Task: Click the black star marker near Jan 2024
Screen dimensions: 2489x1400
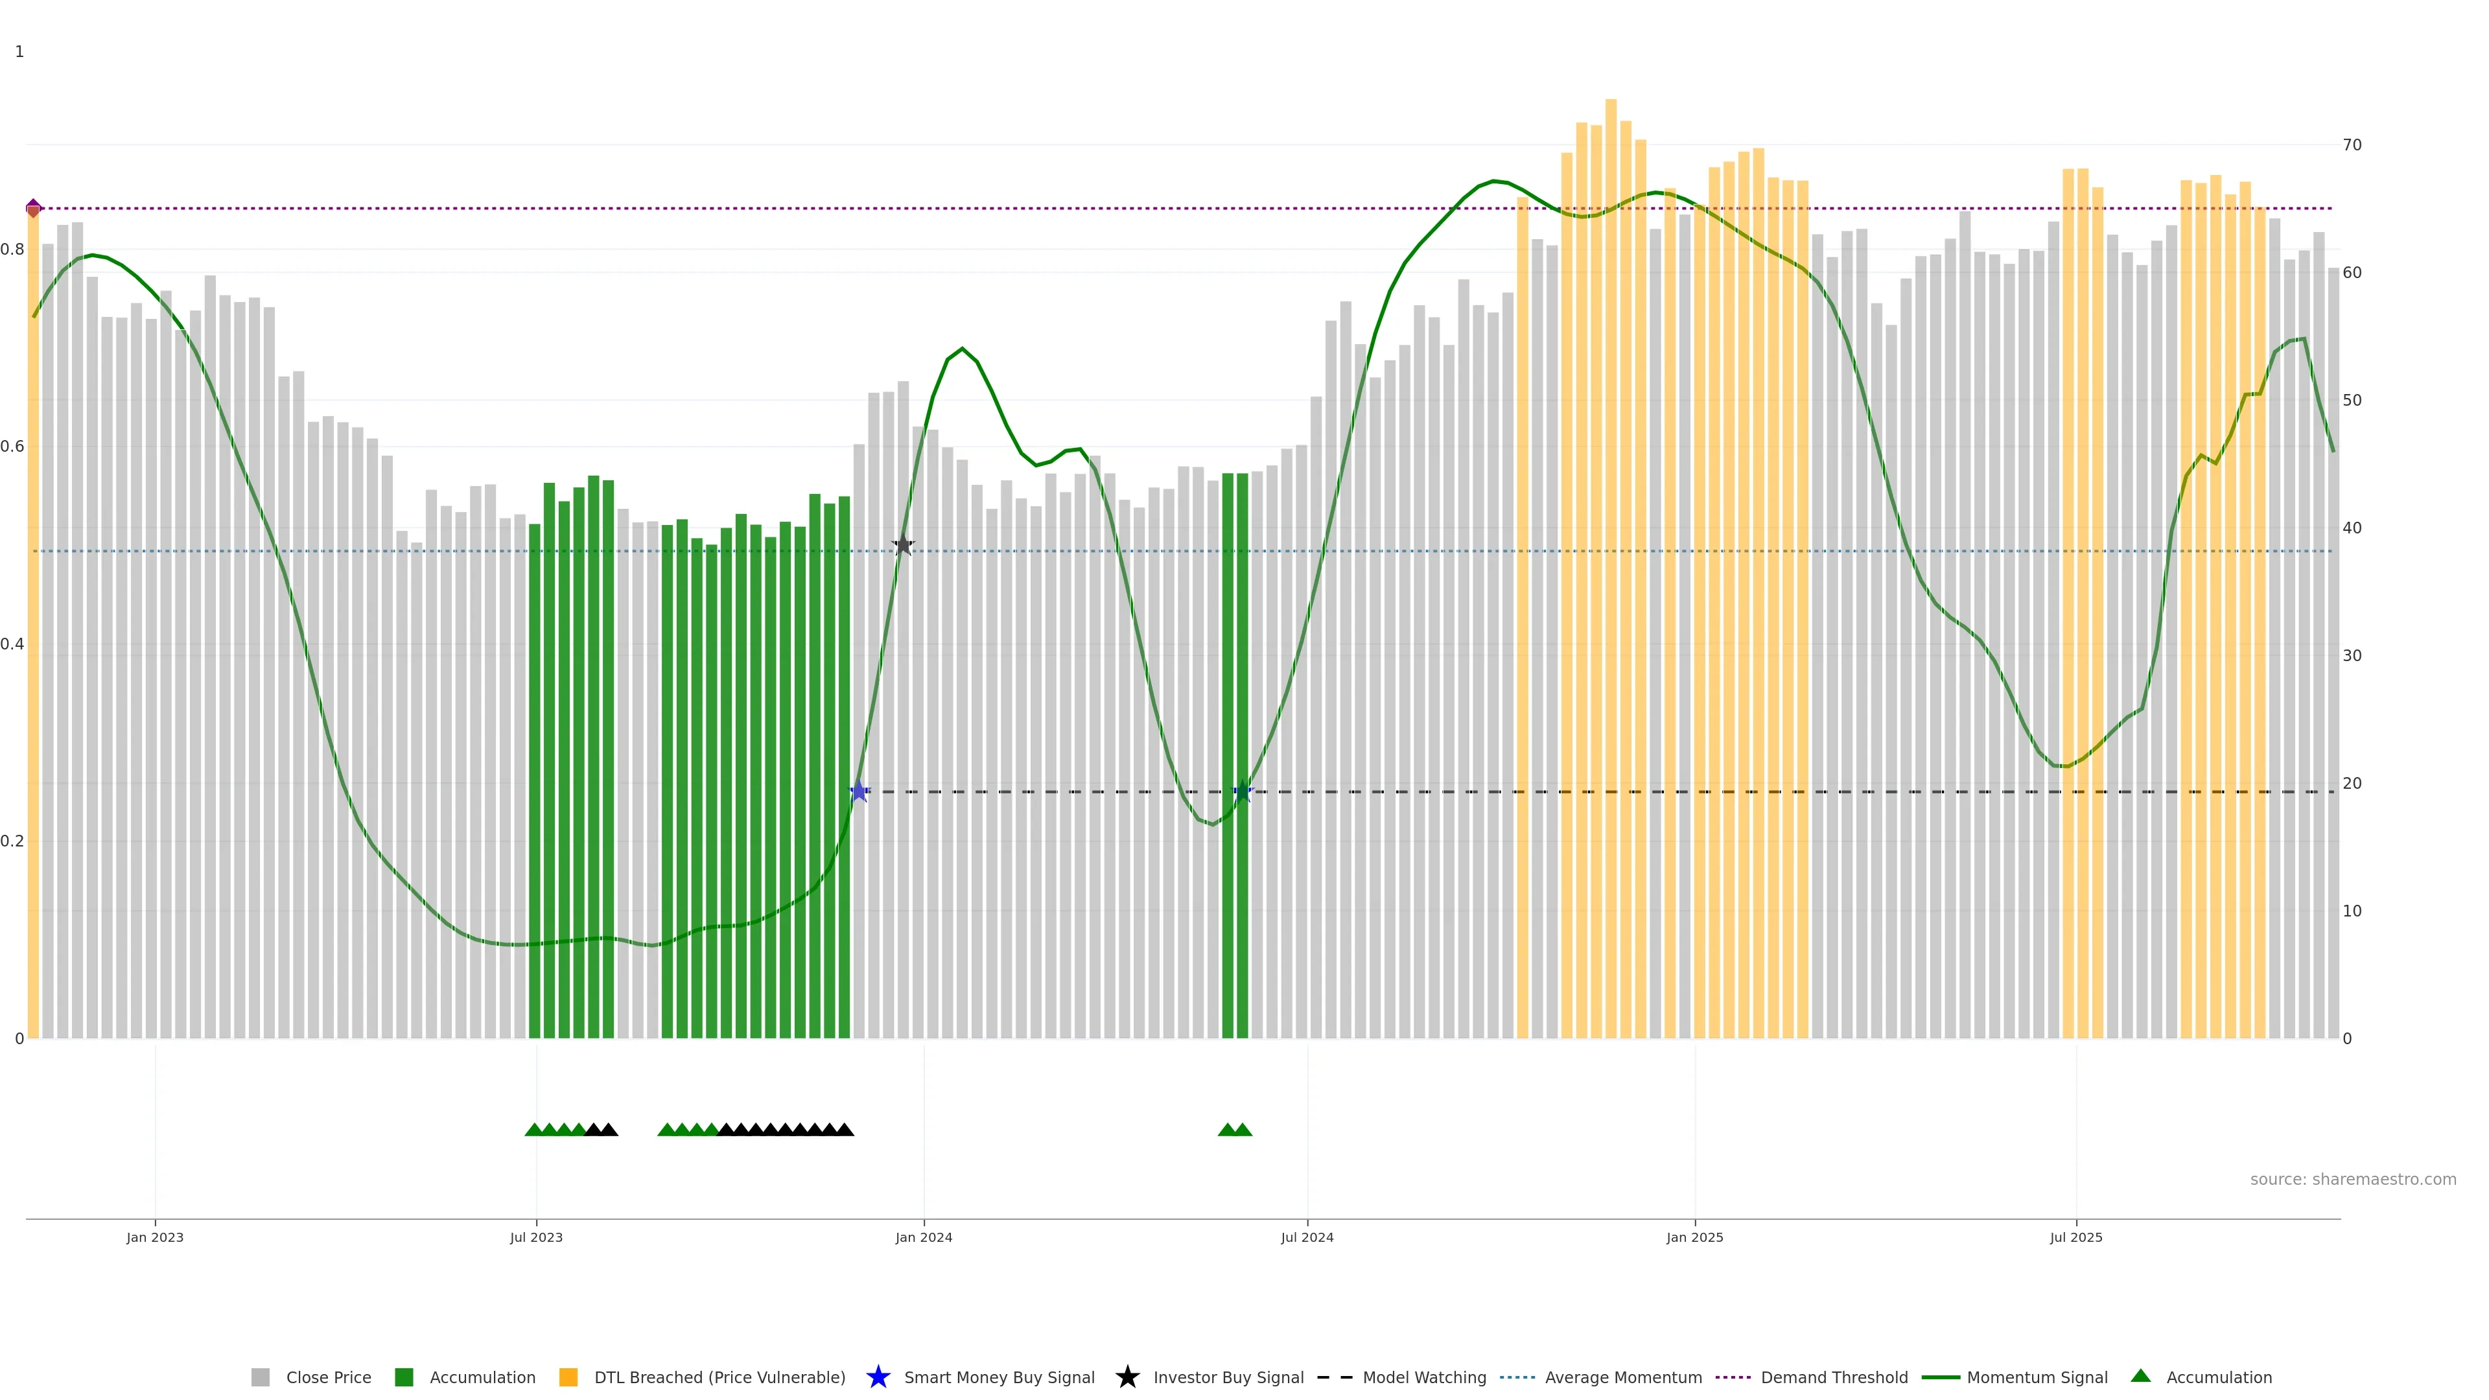Action: [x=902, y=545]
